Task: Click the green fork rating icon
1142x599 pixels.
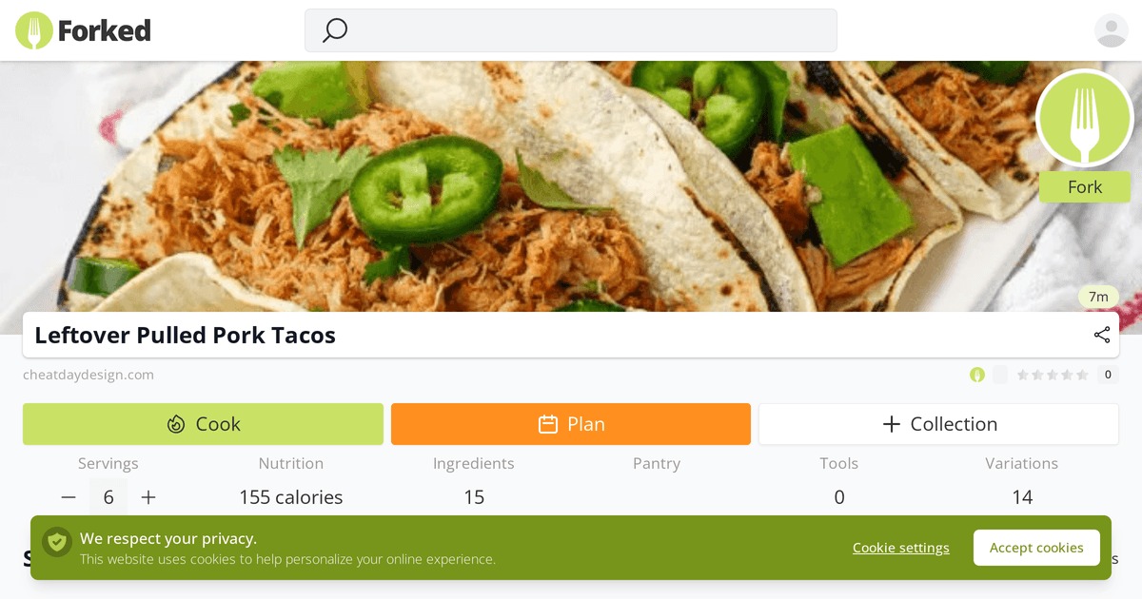Action: [x=976, y=375]
